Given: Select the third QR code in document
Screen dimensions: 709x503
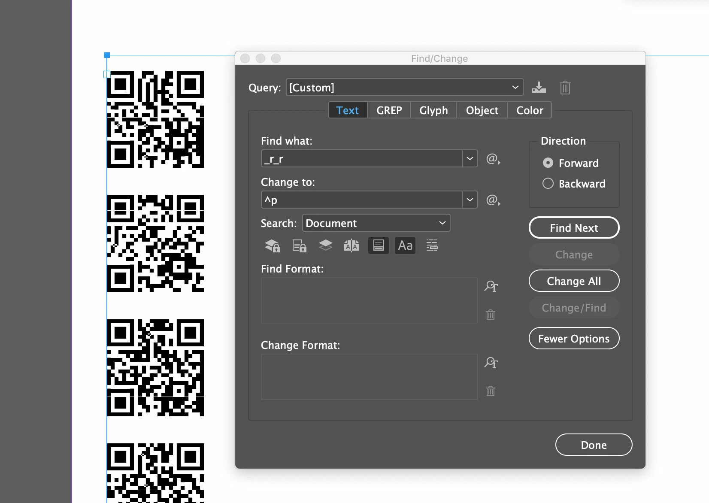Looking at the screenshot, I should click(x=155, y=368).
